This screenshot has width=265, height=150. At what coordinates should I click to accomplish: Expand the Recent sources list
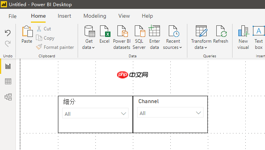(173, 37)
